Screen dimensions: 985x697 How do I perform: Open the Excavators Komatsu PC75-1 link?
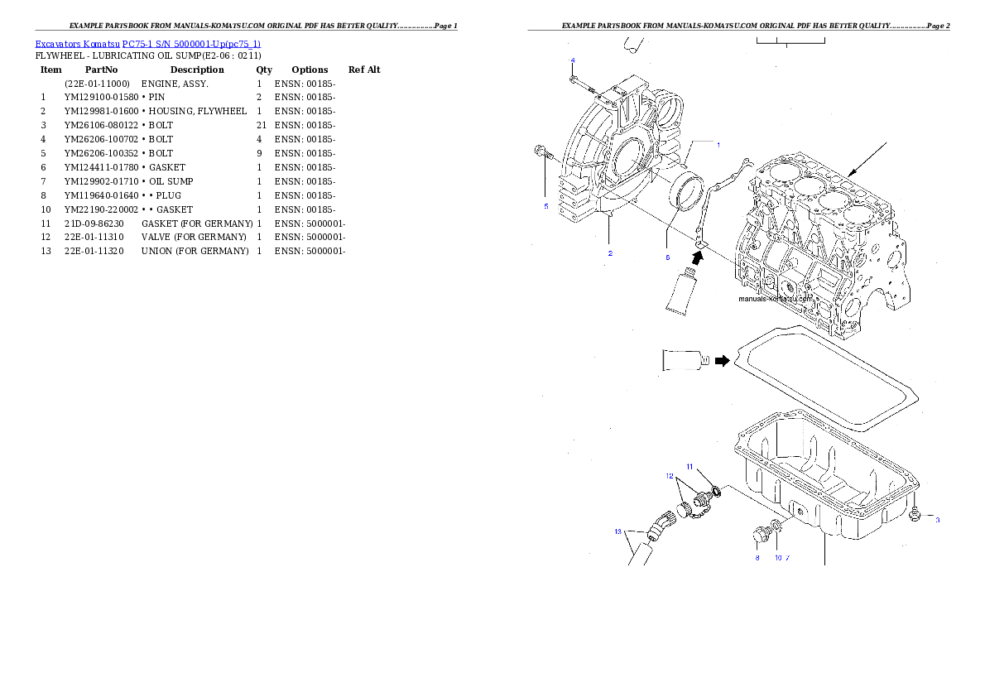click(147, 43)
